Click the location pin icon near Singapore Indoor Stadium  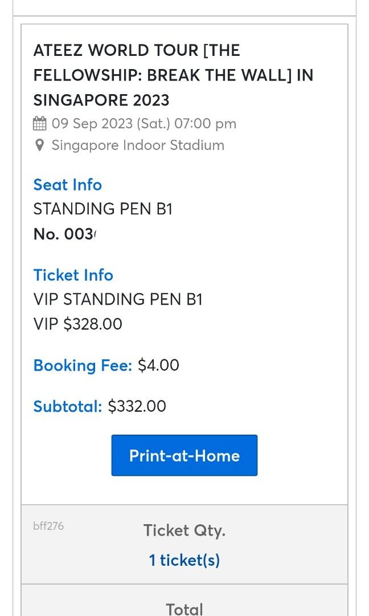39,145
